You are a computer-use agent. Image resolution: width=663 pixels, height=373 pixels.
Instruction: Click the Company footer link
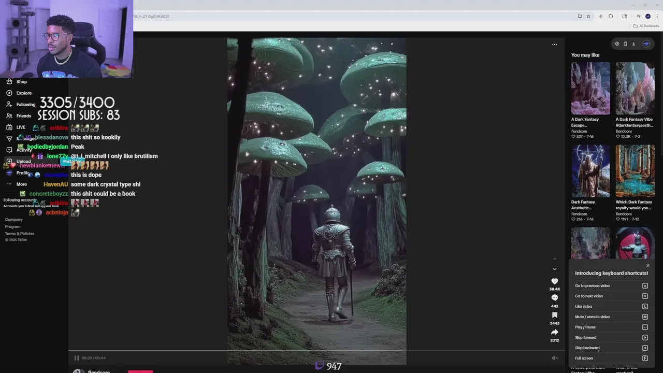coord(14,220)
